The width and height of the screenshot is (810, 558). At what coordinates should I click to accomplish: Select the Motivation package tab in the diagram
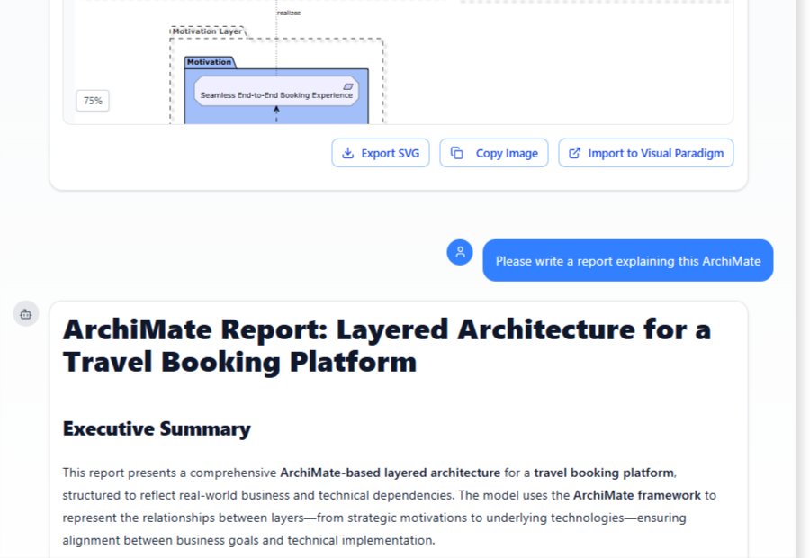point(209,62)
